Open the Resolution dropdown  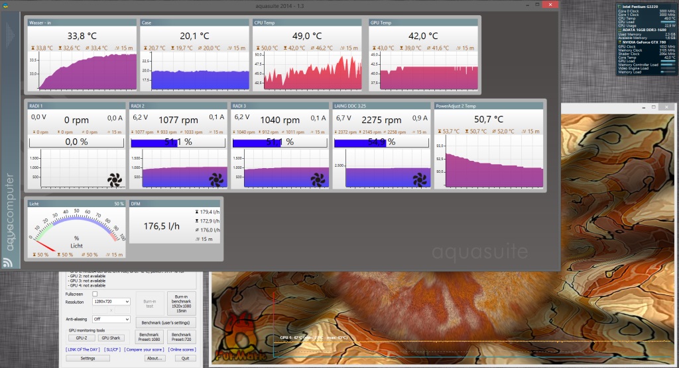tap(111, 302)
